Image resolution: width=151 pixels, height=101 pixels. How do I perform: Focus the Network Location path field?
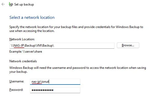[62, 46]
